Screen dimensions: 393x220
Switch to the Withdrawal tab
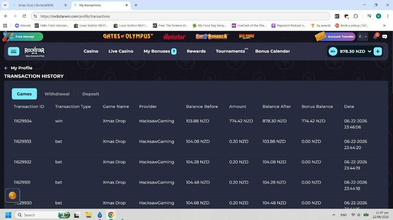pos(57,94)
